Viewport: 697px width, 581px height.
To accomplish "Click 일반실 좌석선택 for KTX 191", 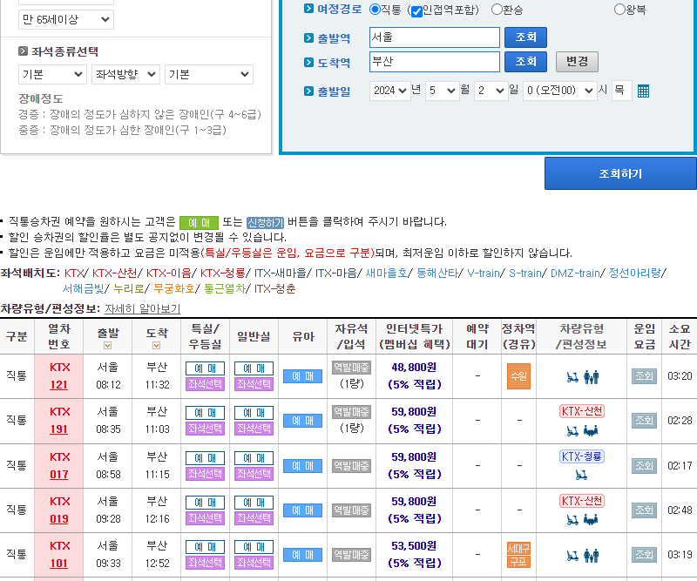I will pyautogui.click(x=254, y=429).
